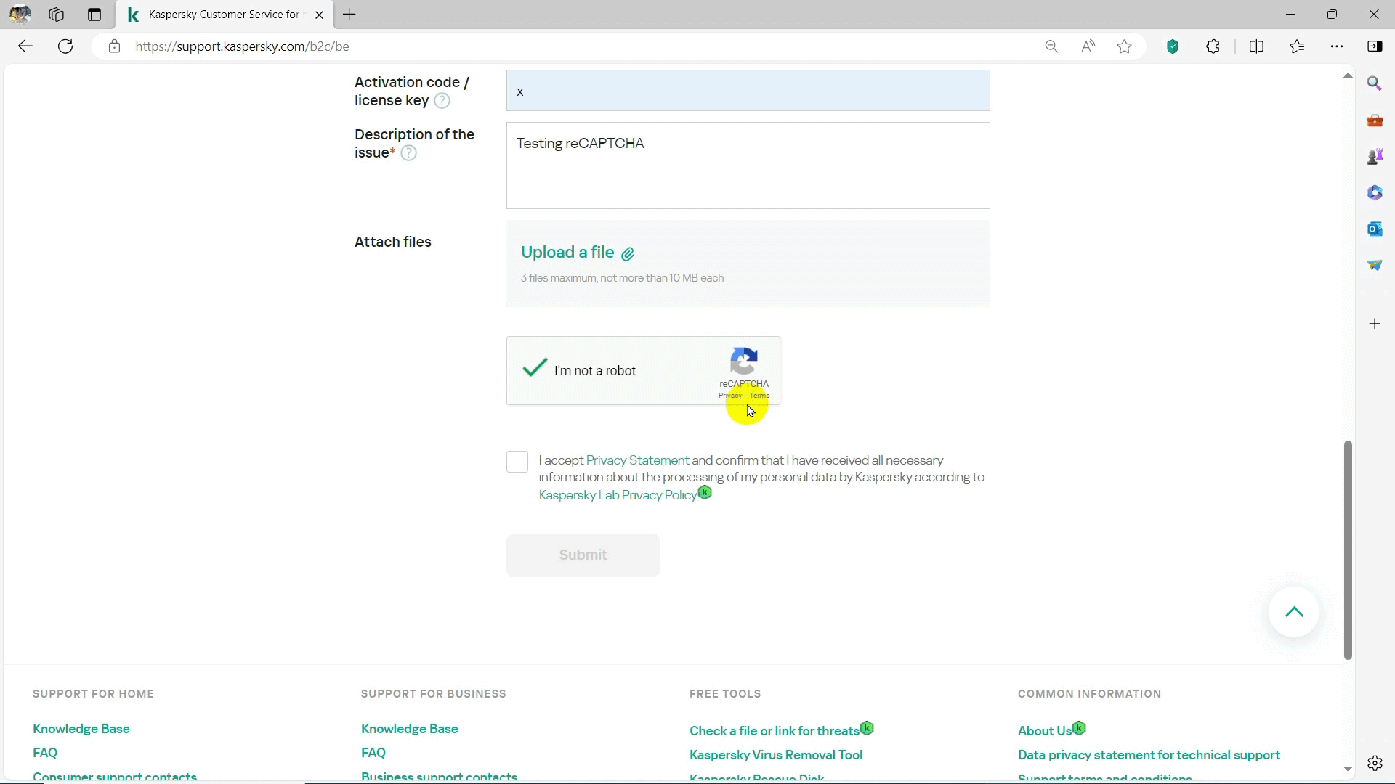Check the Privacy Statement acceptance checkbox
This screenshot has width=1395, height=784.
[517, 462]
